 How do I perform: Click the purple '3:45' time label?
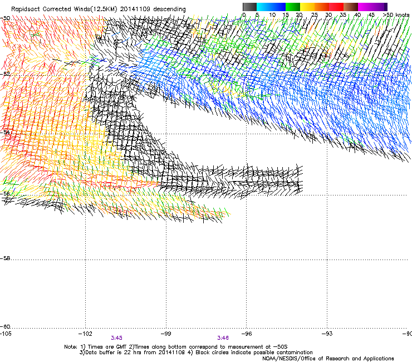click(117, 338)
